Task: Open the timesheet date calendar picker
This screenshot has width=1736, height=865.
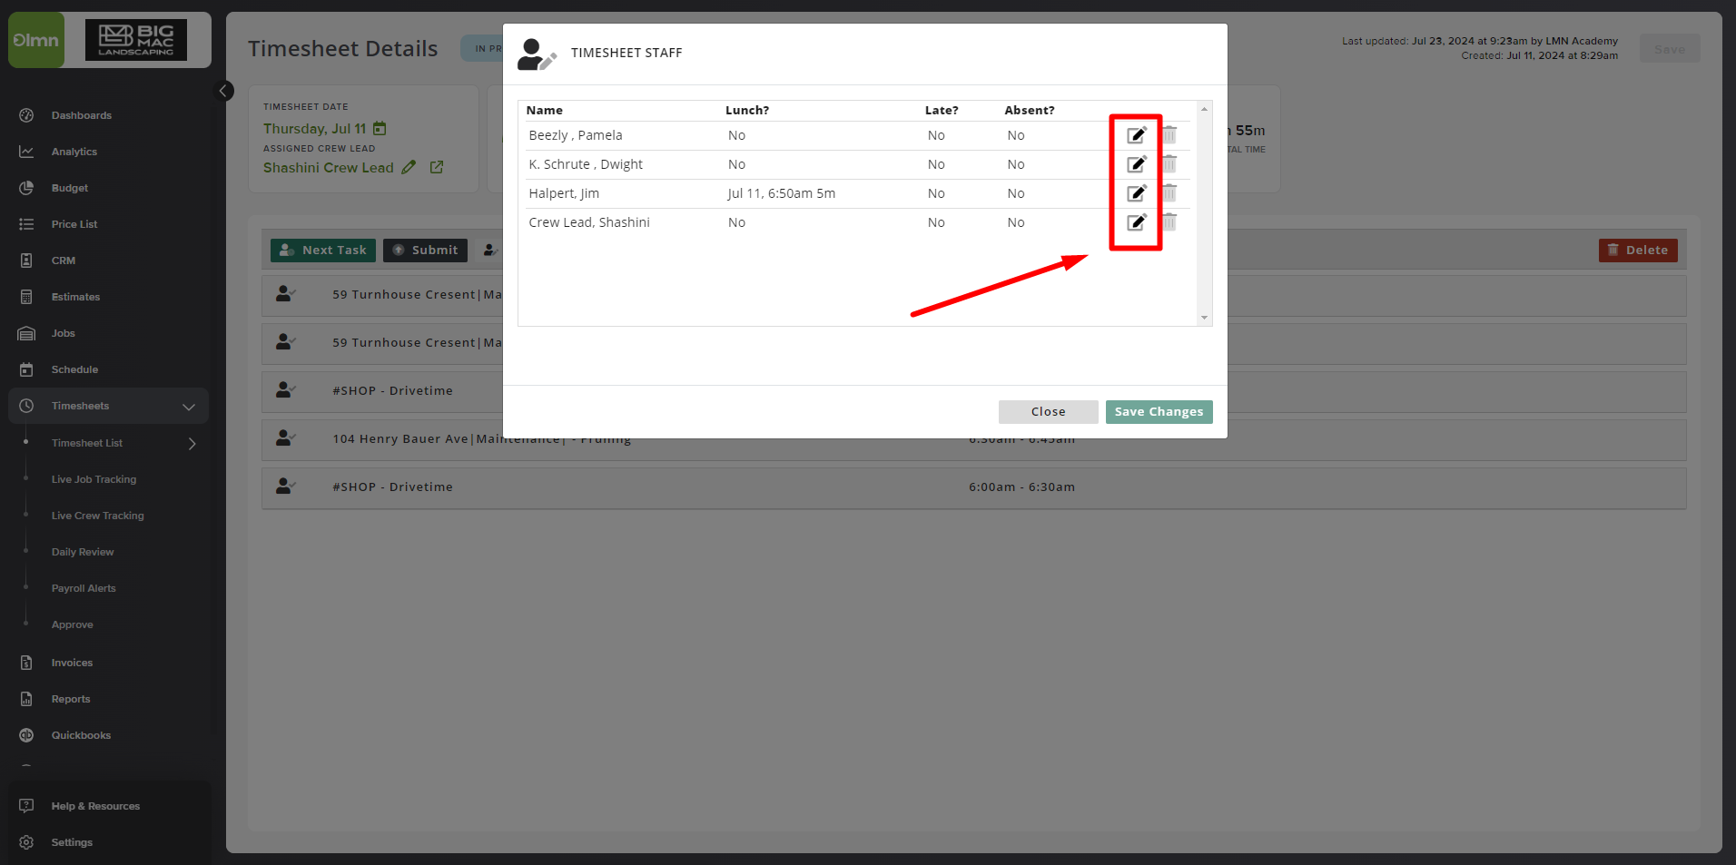Action: 380,129
